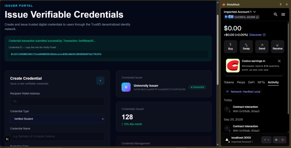The width and height of the screenshot is (291, 148).
Task: Click the page vertical scrollbar thumb
Action: [x=217, y=50]
